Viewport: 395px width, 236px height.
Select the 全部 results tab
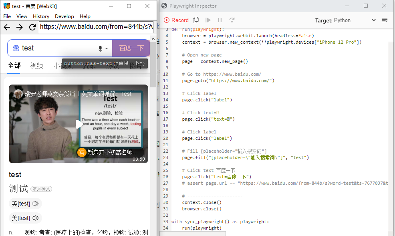tap(14, 66)
